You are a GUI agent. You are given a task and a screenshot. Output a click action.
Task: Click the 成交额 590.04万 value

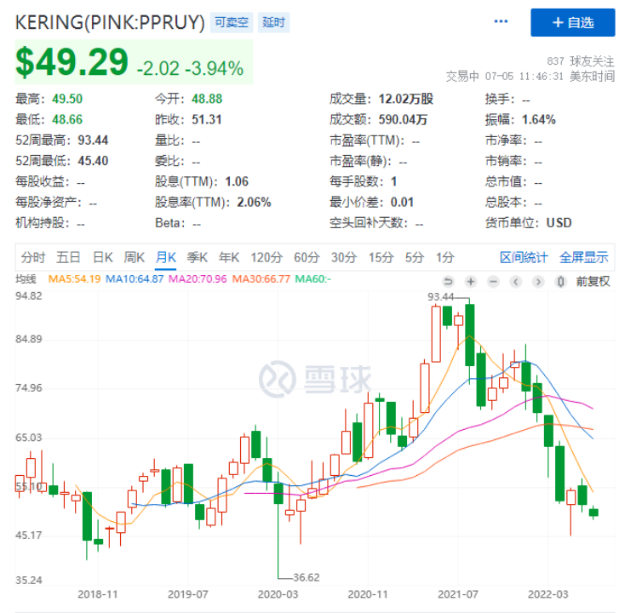click(403, 119)
